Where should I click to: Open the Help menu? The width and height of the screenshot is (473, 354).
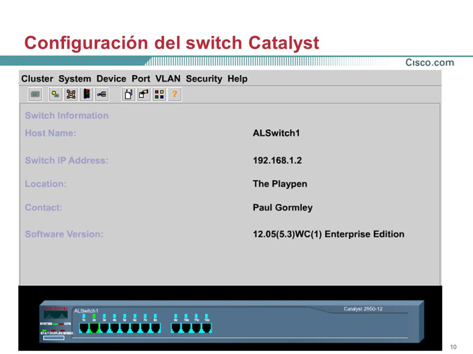point(237,79)
